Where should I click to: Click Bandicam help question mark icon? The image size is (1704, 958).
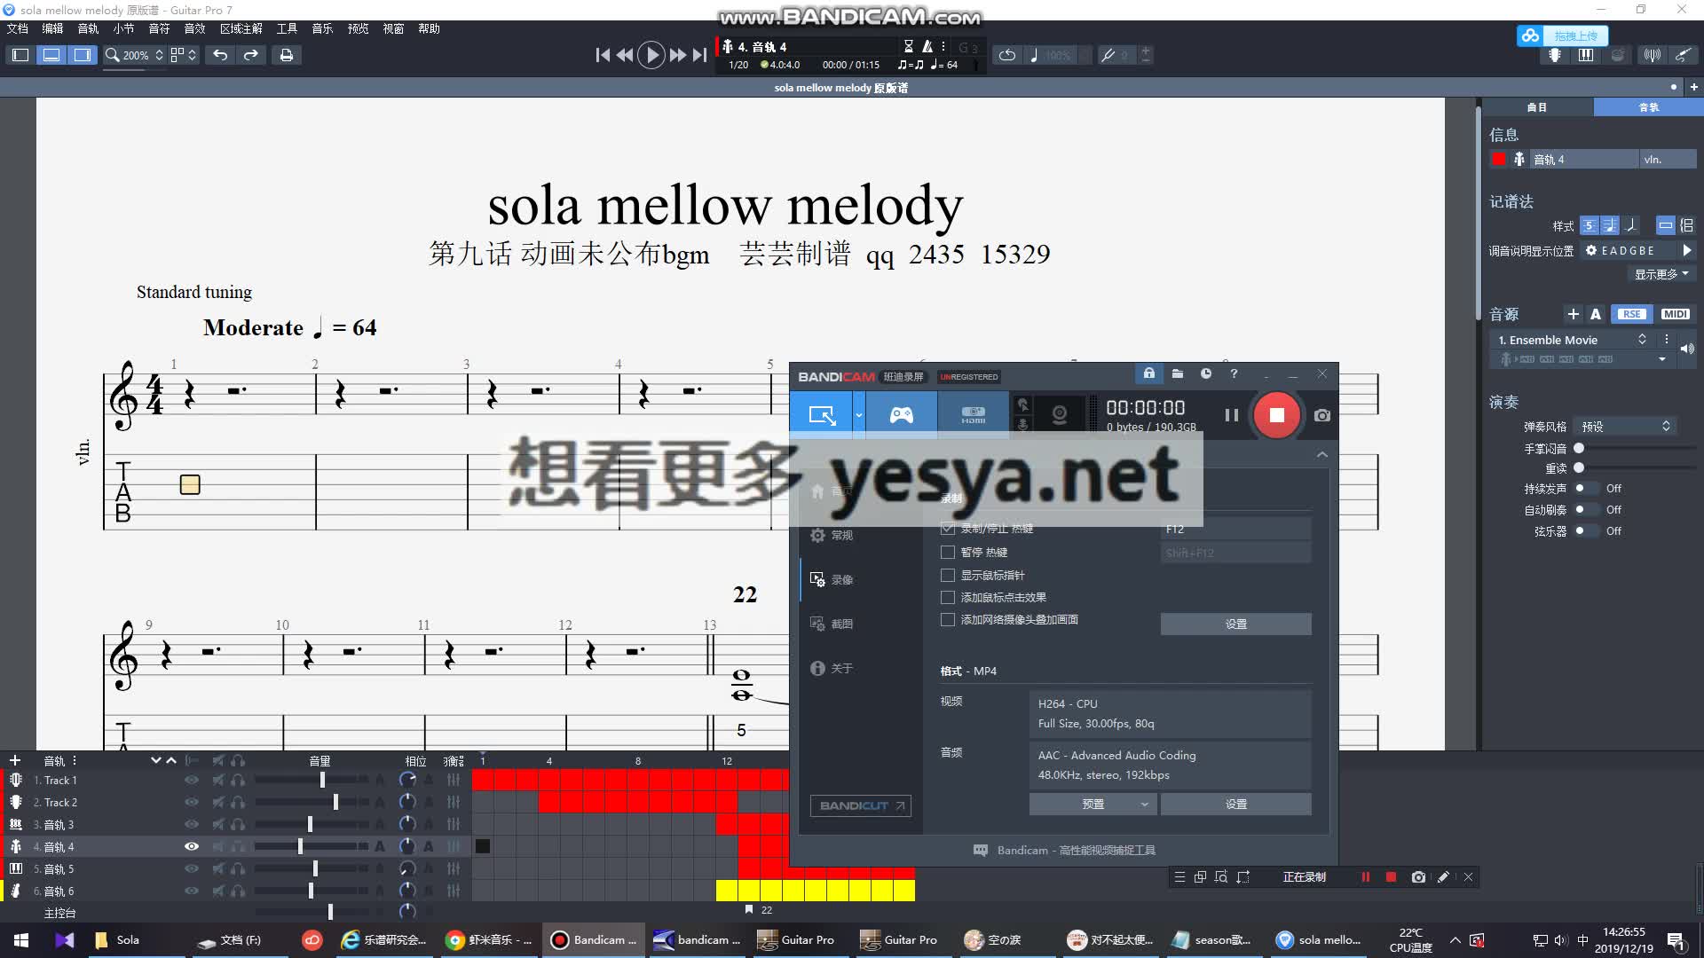pos(1234,374)
